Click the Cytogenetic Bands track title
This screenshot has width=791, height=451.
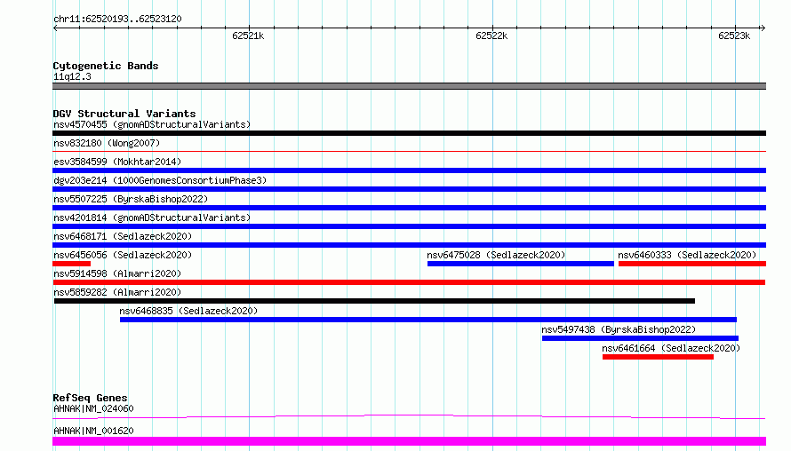click(x=106, y=66)
